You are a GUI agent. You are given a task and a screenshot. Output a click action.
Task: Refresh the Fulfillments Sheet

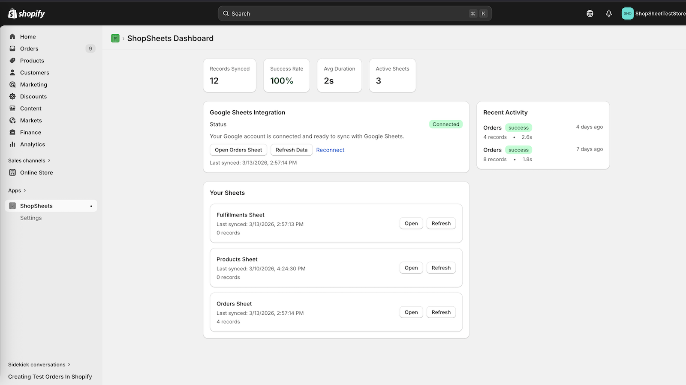point(441,224)
